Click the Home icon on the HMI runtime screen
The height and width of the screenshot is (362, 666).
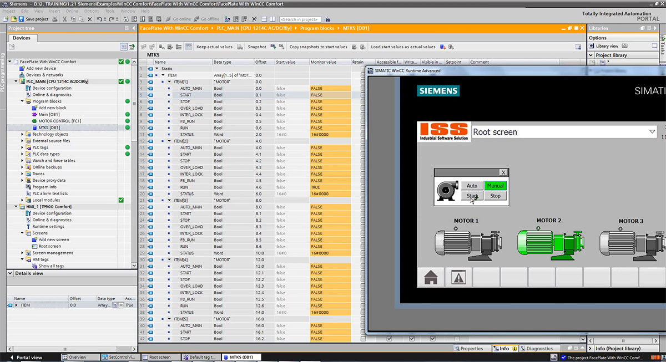(x=431, y=278)
